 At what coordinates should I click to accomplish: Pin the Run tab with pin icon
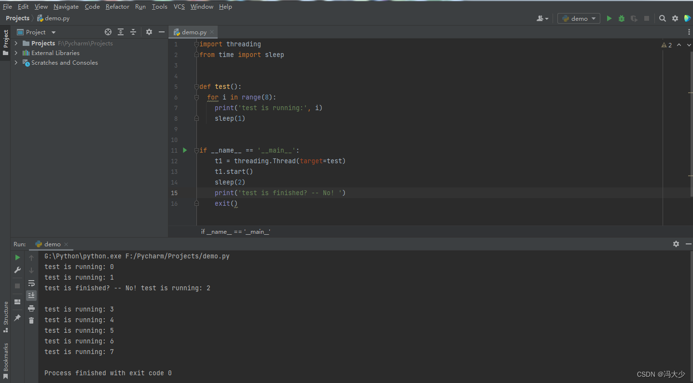(17, 317)
